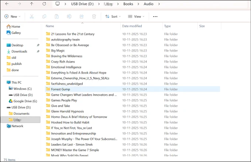Open the pinned Downloads folder
Image resolution: width=251 pixels, height=162 pixels.
pyautogui.click(x=17, y=51)
